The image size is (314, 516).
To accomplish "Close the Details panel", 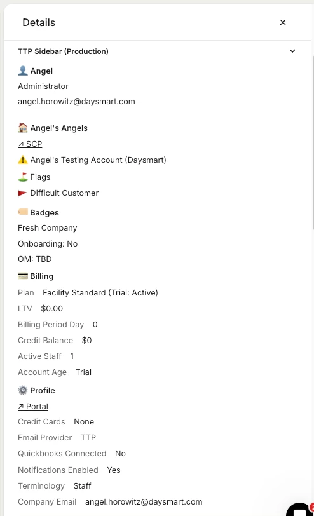I will (283, 22).
